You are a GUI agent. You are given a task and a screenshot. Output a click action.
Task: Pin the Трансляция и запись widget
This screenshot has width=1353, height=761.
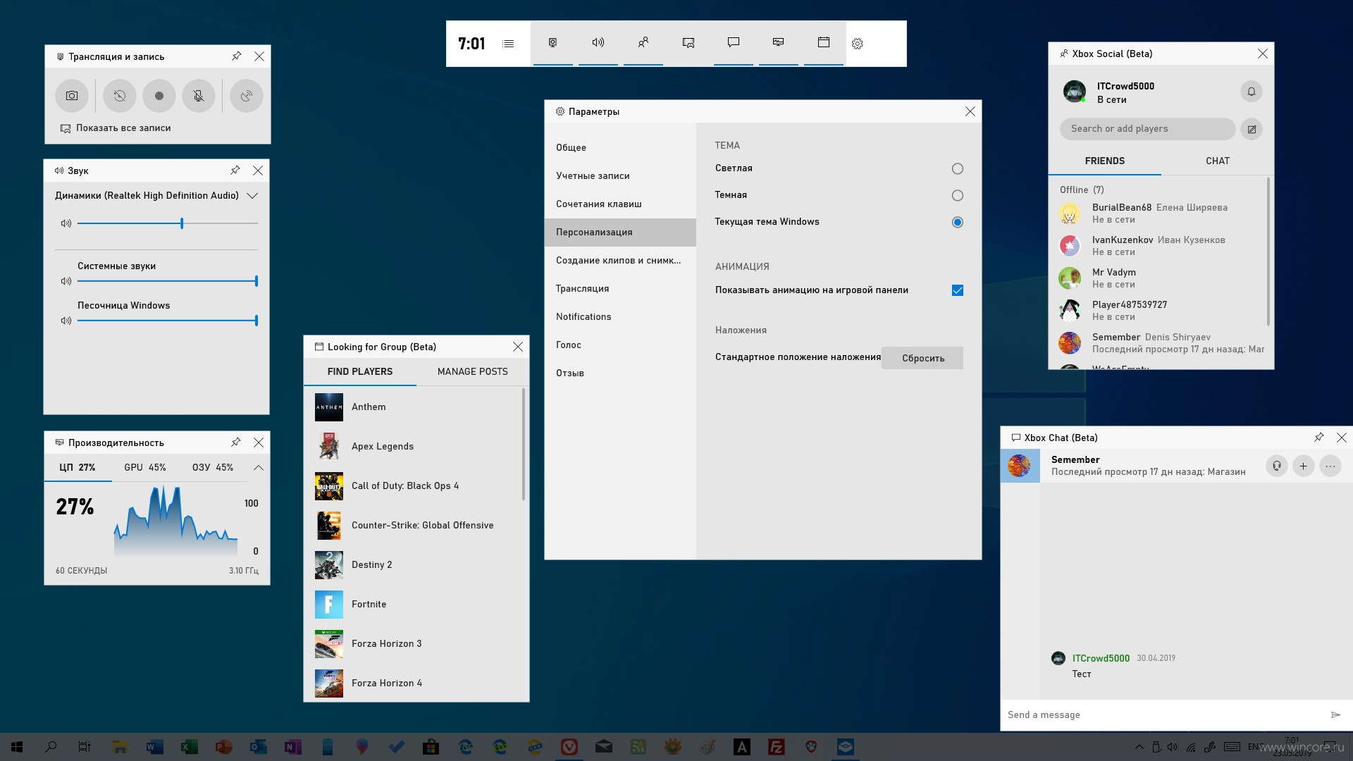click(237, 56)
